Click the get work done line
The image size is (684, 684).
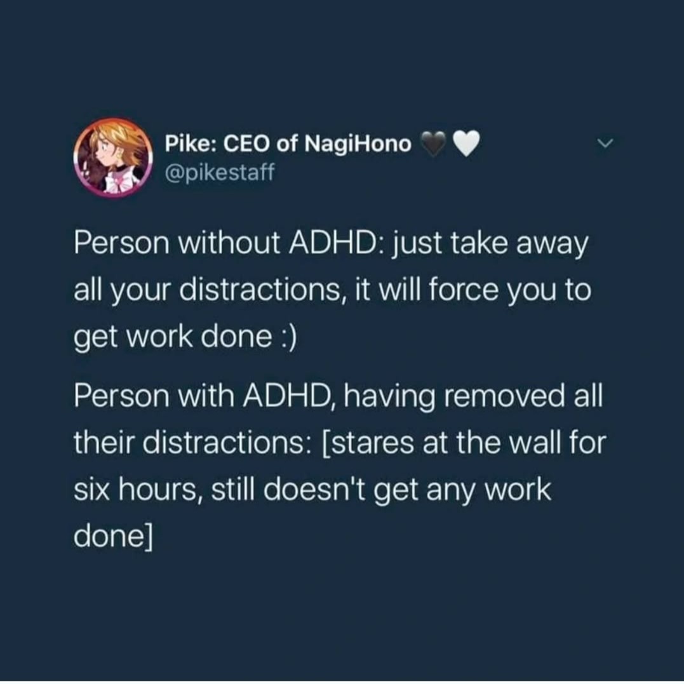(185, 339)
